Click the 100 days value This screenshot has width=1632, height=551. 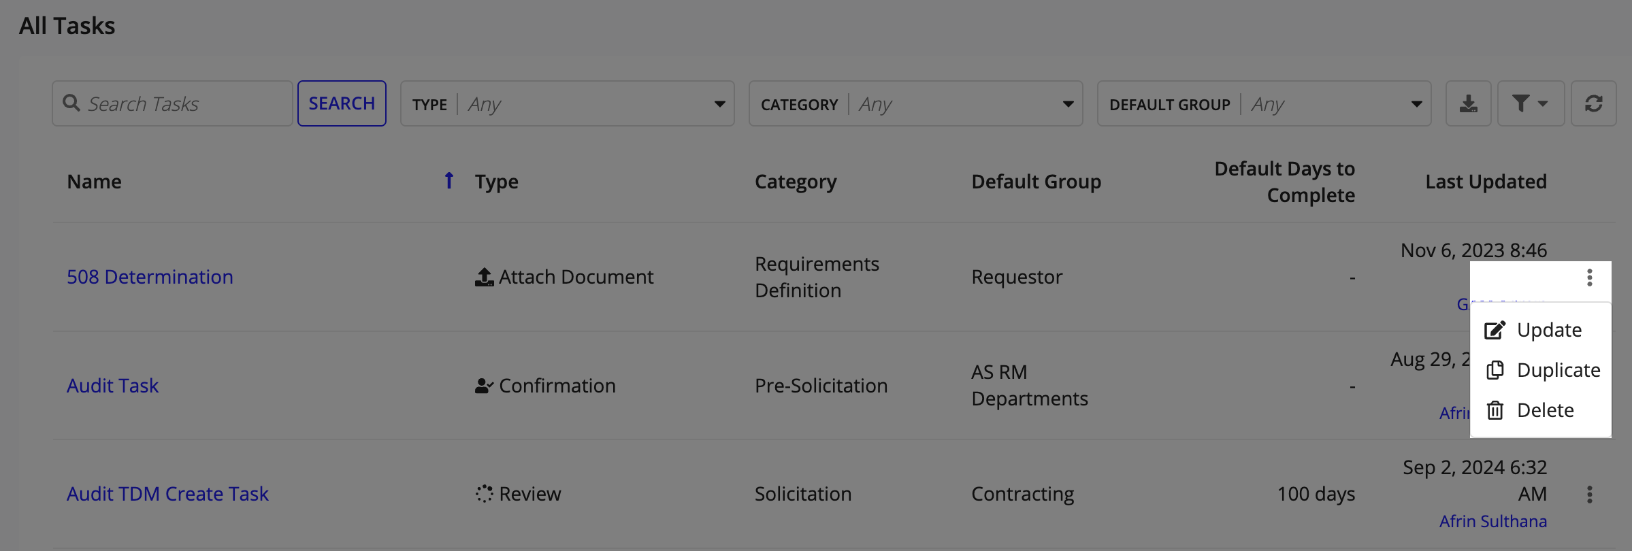1316,494
